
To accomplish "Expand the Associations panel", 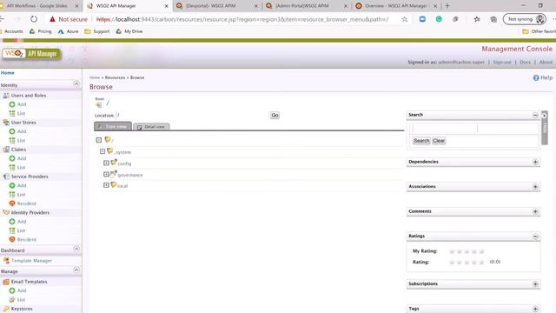I will click(535, 187).
